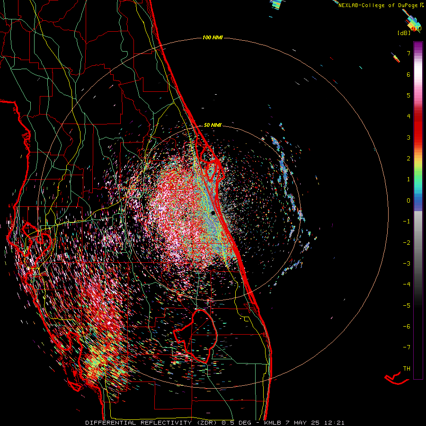Click the 4 value on the dB scale

tap(408, 116)
